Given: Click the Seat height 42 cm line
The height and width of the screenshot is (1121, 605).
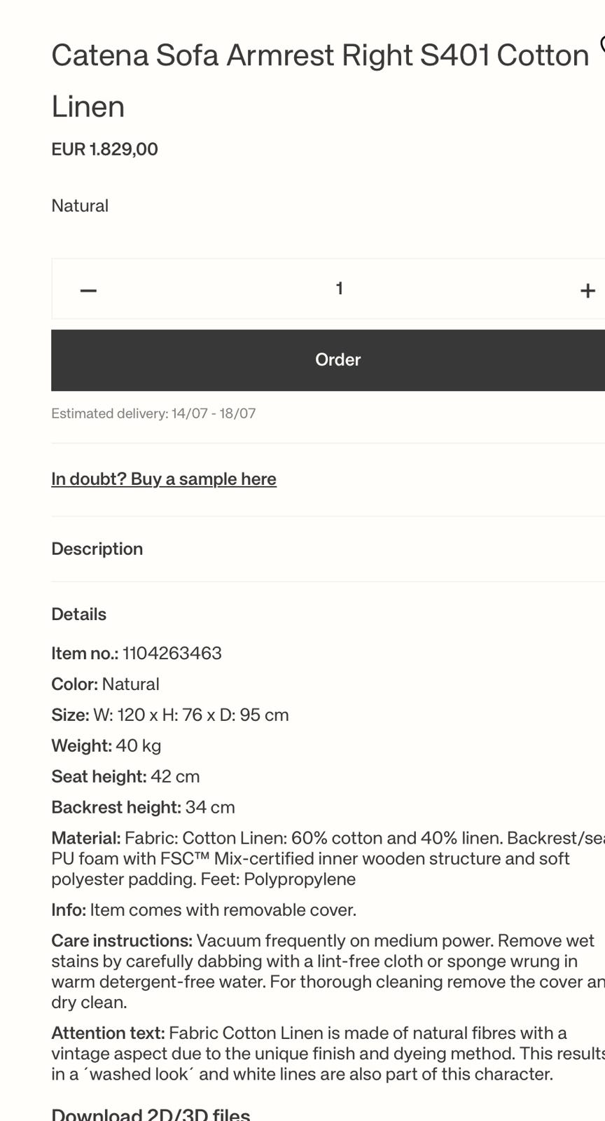Looking at the screenshot, I should click(126, 776).
